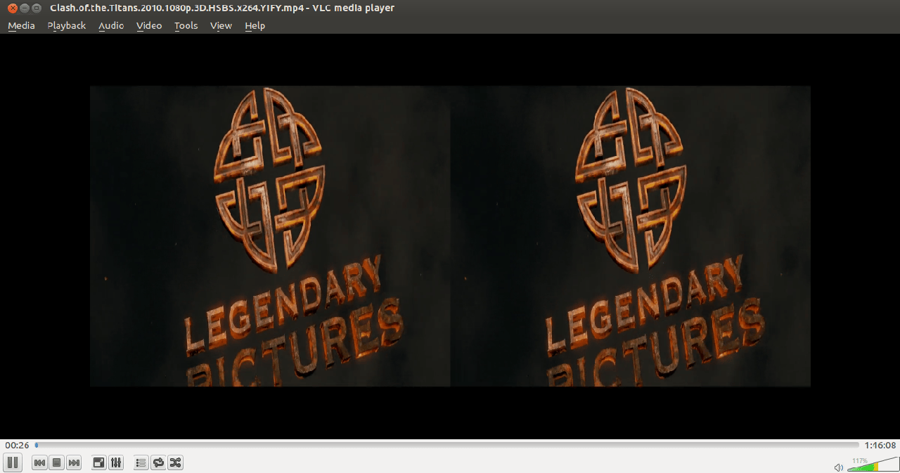Viewport: 900px width, 473px height.
Task: Expand the Video menu
Action: pos(149,26)
